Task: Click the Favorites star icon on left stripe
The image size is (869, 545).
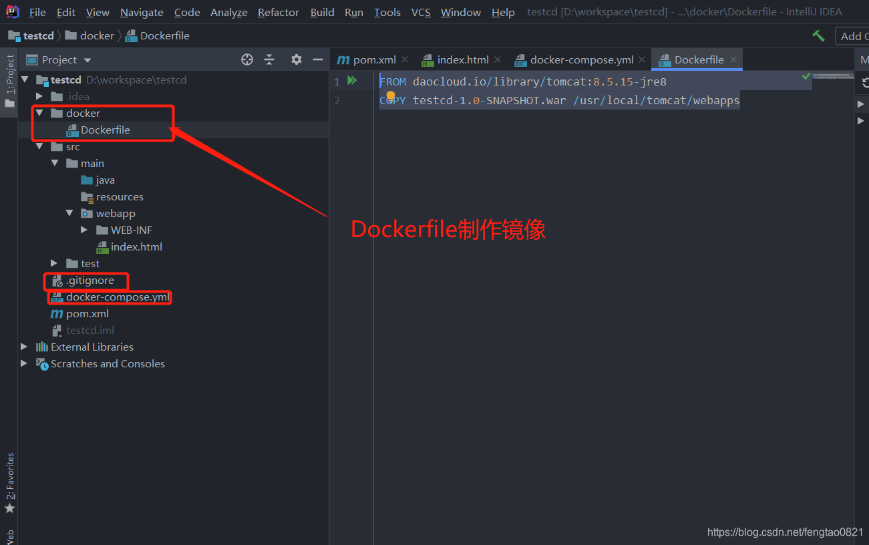Action: [x=9, y=508]
